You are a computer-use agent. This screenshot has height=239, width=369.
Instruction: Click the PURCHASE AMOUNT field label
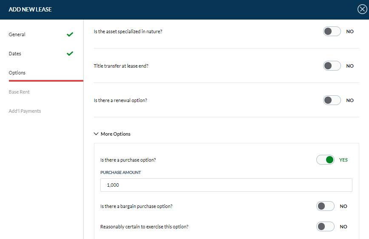click(x=120, y=173)
